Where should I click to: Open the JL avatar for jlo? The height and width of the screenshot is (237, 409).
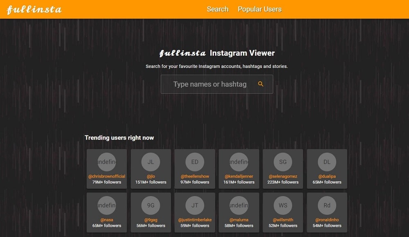tap(151, 162)
